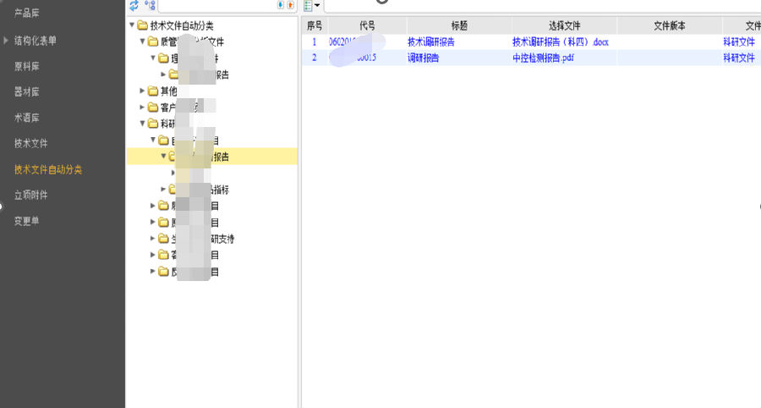Image resolution: width=761 pixels, height=408 pixels.
Task: Expand the 其他 folder
Action: [142, 91]
